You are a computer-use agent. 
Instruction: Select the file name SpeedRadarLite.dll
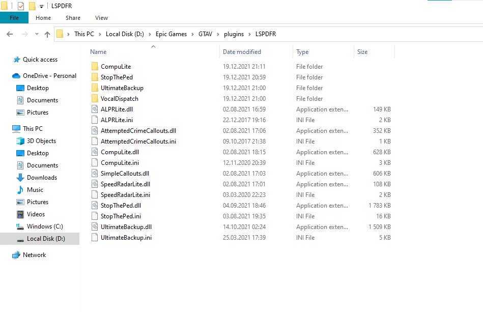click(x=125, y=184)
